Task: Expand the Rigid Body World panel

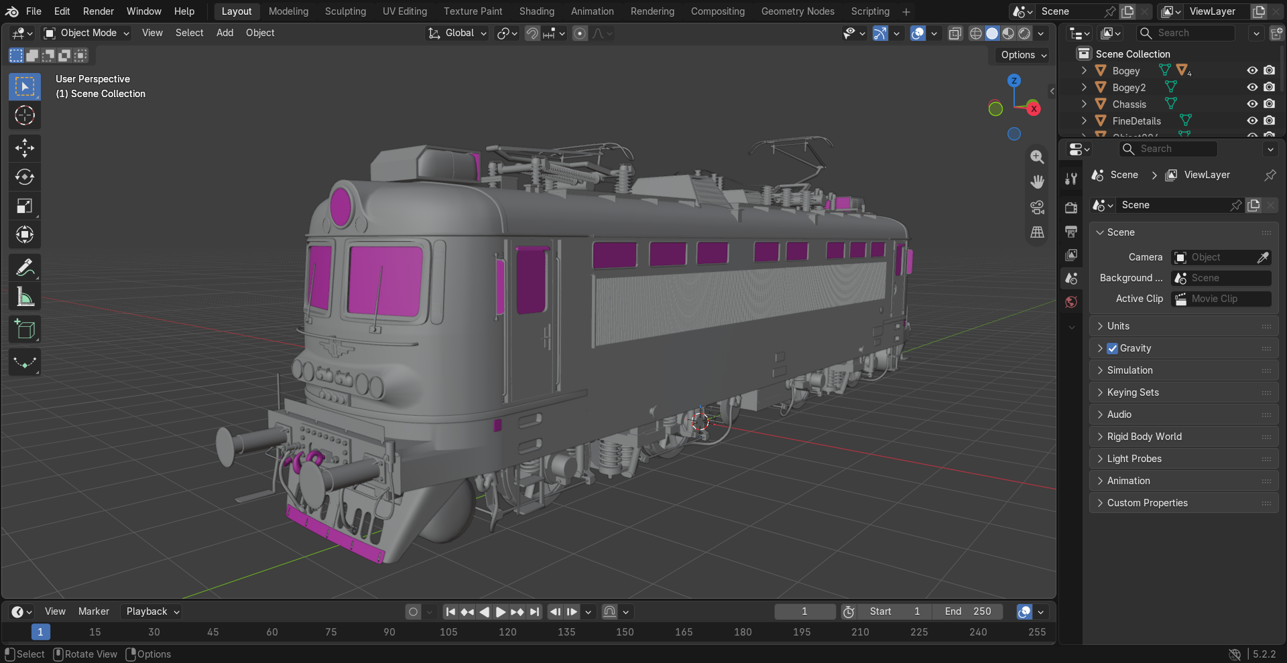Action: 1184,437
